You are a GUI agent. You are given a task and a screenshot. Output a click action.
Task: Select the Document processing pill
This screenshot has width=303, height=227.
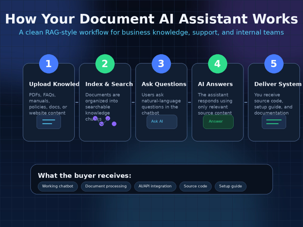coord(106,186)
